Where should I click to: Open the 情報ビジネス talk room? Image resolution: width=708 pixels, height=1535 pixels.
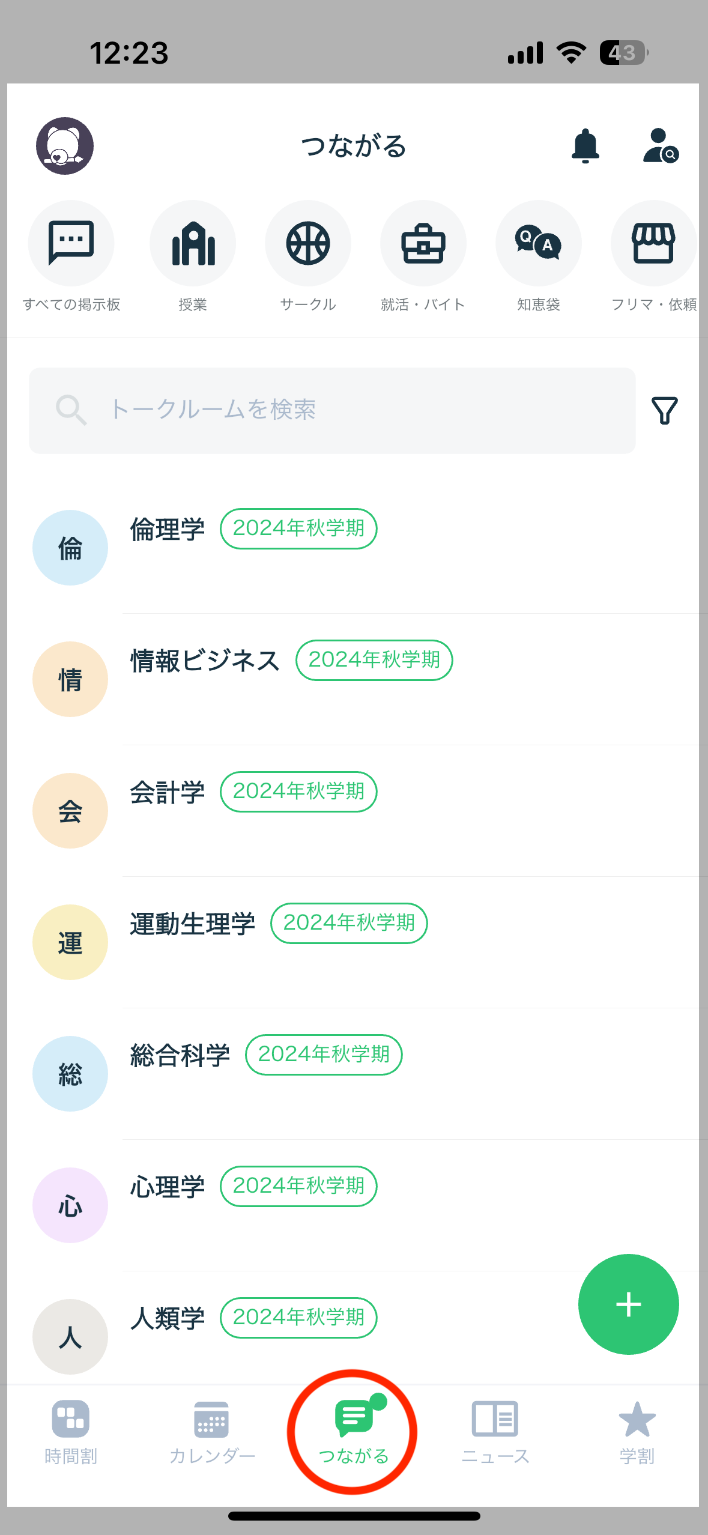[x=365, y=679]
